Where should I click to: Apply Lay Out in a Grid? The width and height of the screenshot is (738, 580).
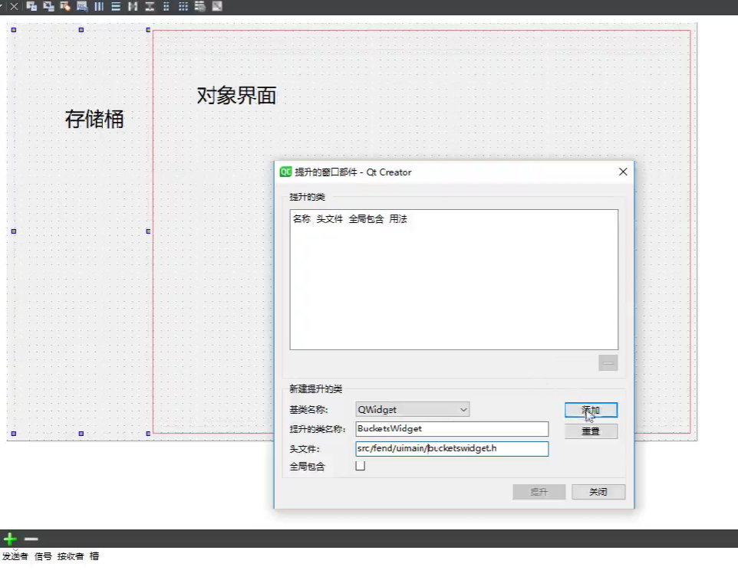point(183,7)
